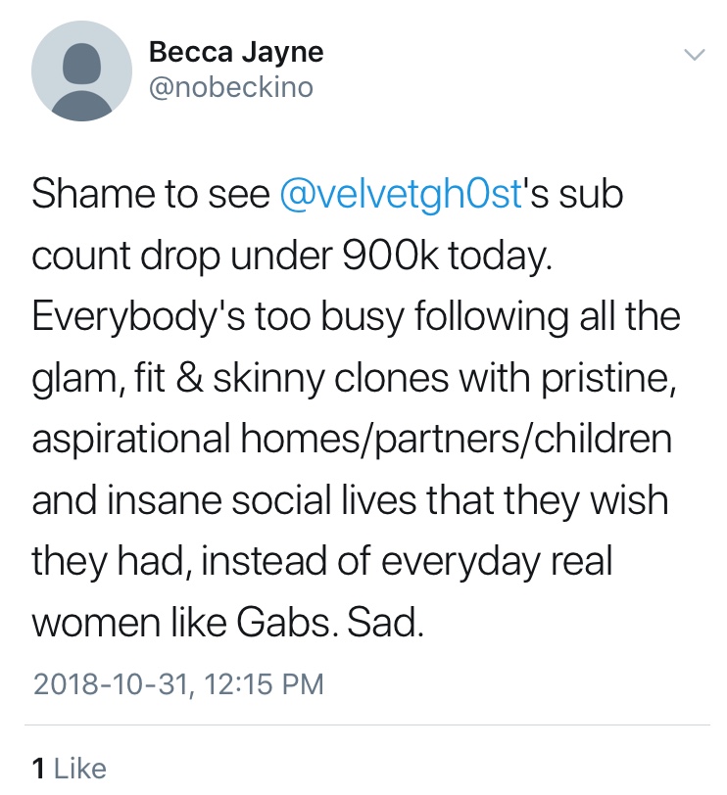Viewport: 727px width, 795px height.
Task: Click the @nobeckino handle
Action: click(x=231, y=87)
